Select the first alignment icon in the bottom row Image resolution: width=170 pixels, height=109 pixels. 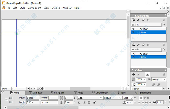click(139, 103)
